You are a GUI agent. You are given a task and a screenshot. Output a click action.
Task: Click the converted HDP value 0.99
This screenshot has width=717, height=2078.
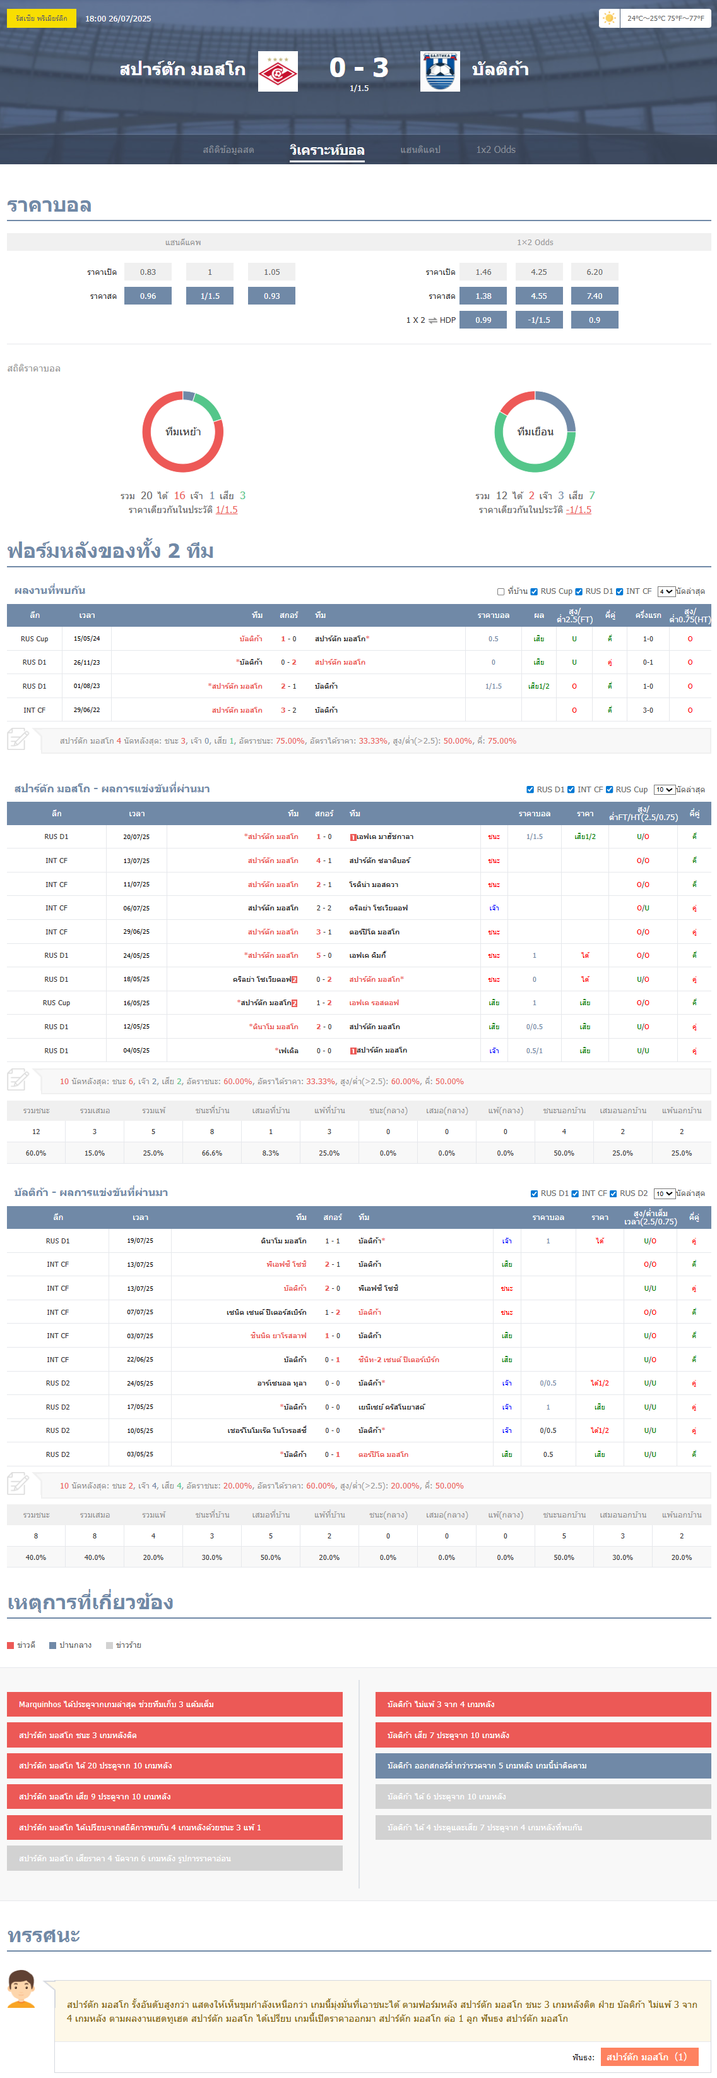[483, 320]
